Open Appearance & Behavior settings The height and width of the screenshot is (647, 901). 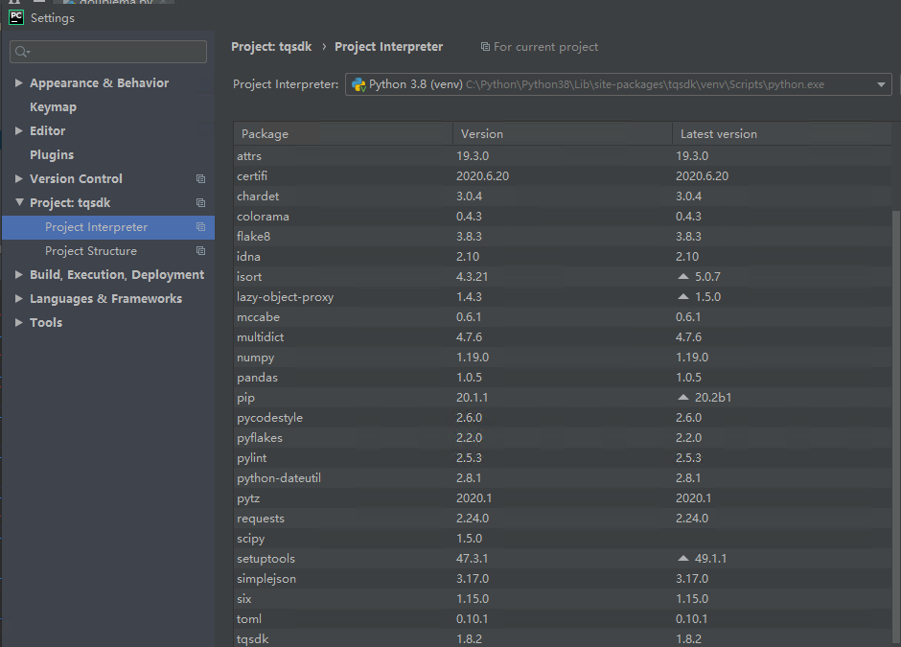click(x=100, y=82)
